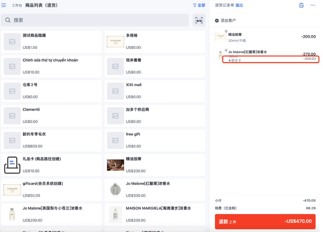Click placeholder image of 新的冬季毛衣
The image size is (323, 232).
click(x=12, y=140)
